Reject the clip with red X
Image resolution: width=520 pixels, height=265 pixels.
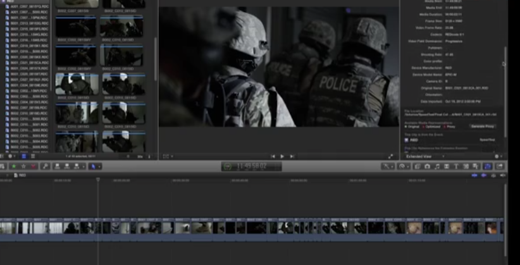pos(33,166)
